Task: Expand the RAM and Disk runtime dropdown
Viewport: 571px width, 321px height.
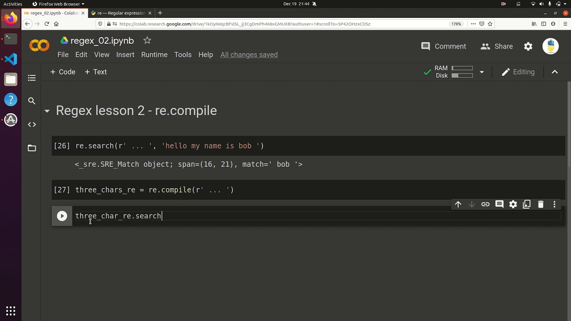Action: (x=481, y=72)
